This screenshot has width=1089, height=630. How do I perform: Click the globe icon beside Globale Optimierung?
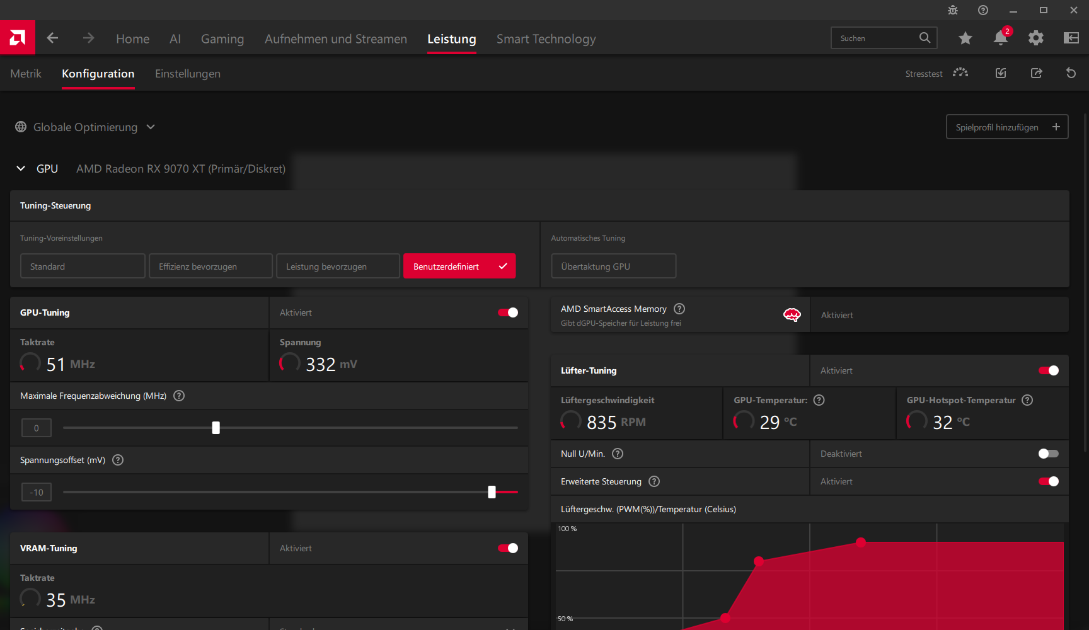point(21,127)
